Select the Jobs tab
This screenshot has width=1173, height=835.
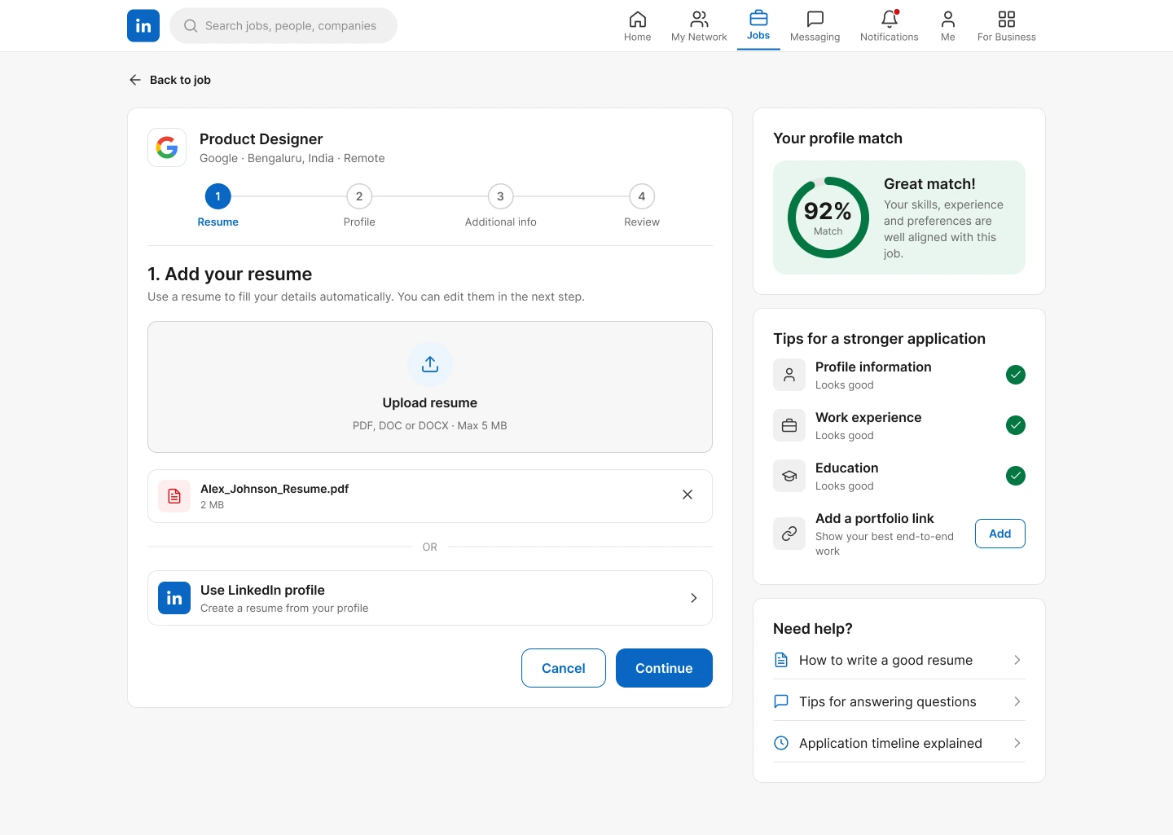click(x=758, y=25)
